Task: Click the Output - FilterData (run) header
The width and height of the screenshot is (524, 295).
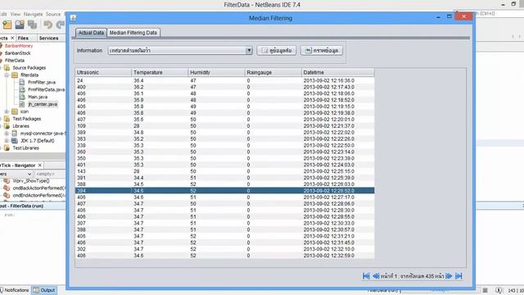Action: click(x=22, y=206)
